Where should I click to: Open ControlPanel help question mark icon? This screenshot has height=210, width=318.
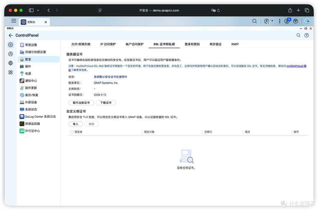(307, 35)
